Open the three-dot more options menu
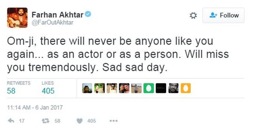Viewport: 254px width, 127px height. click(x=113, y=121)
